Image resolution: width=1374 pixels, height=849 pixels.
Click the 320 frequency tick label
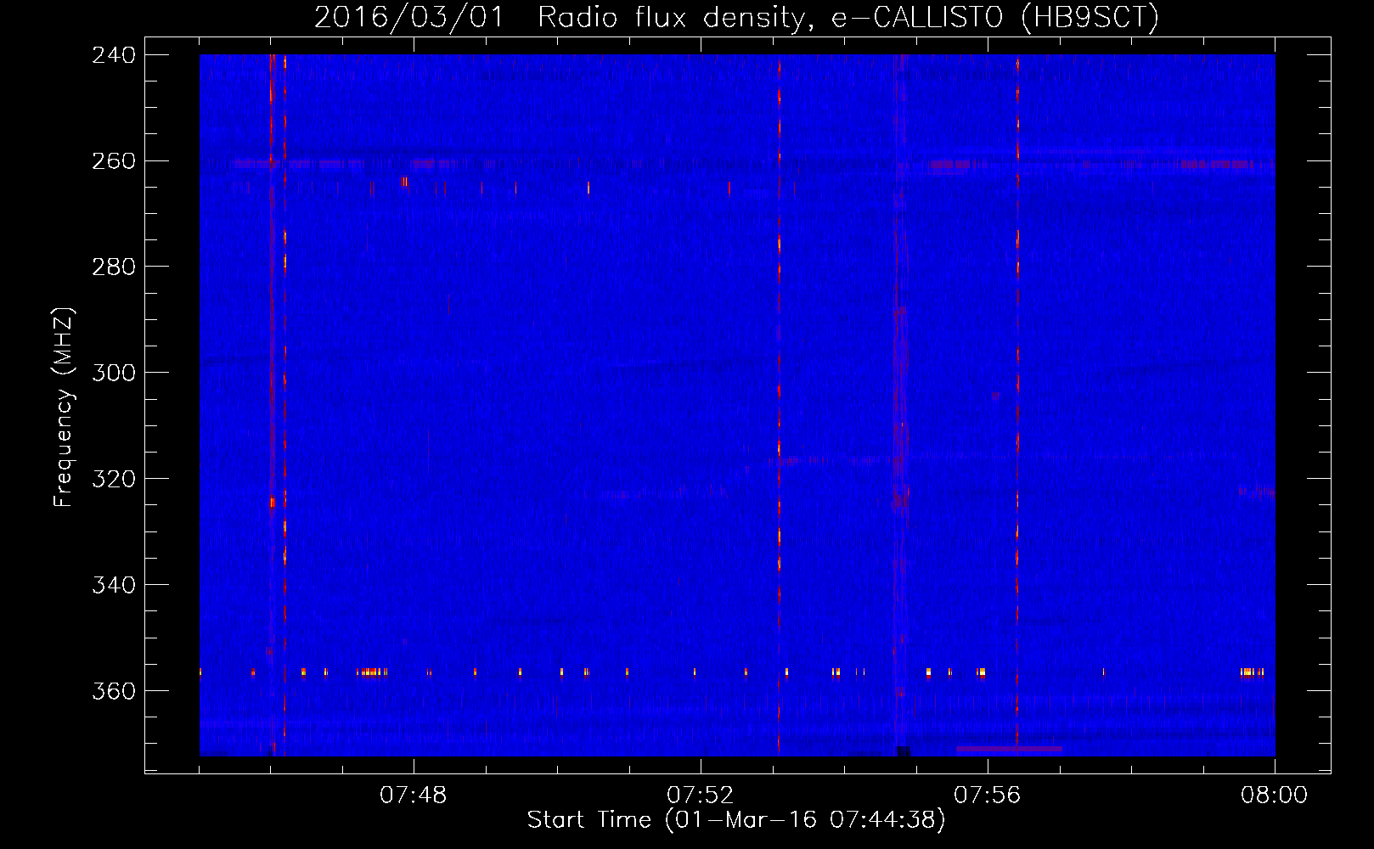pos(114,480)
